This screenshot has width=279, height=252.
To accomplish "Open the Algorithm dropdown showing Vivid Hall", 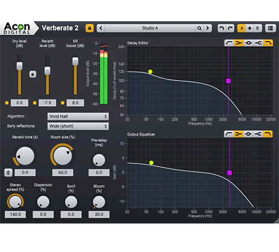I will 78,116.
